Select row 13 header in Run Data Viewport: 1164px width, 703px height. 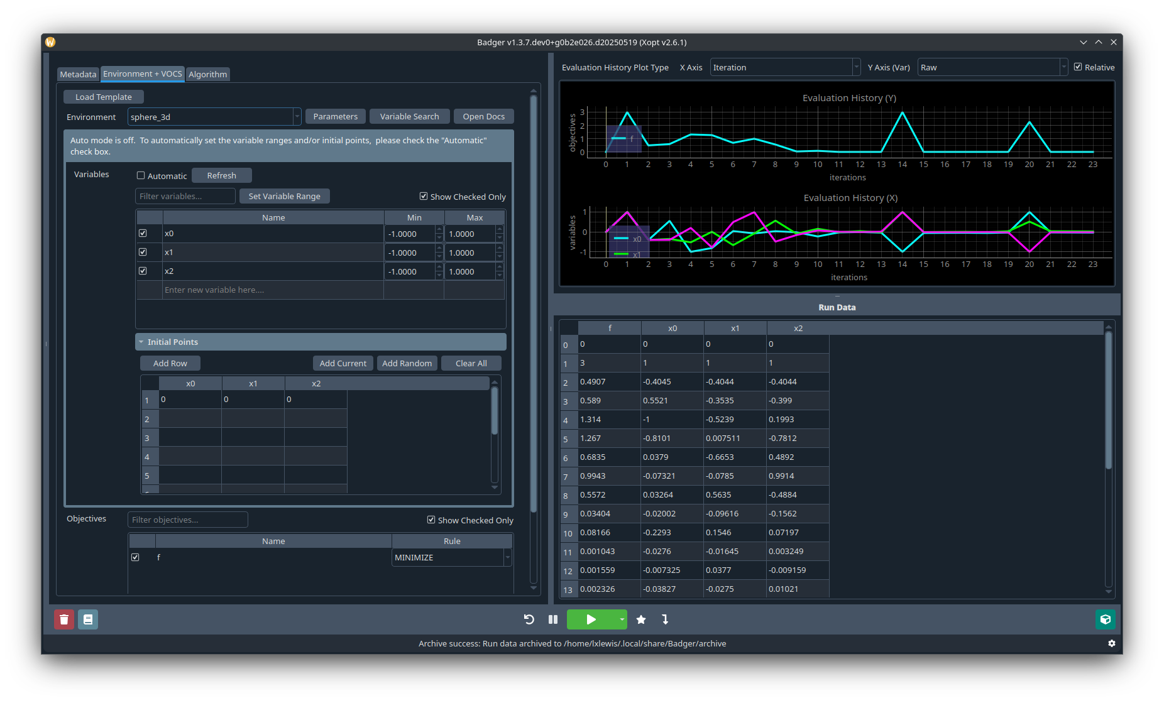click(x=568, y=589)
